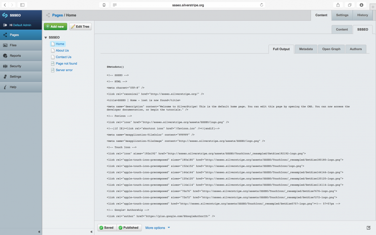Click the Page not found error-page icon
The width and height of the screenshot is (376, 235).
pos(53,64)
